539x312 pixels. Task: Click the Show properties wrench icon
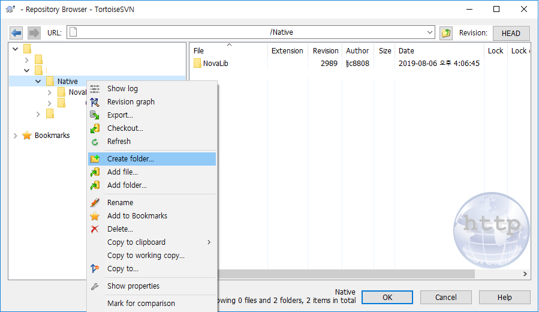pos(95,286)
